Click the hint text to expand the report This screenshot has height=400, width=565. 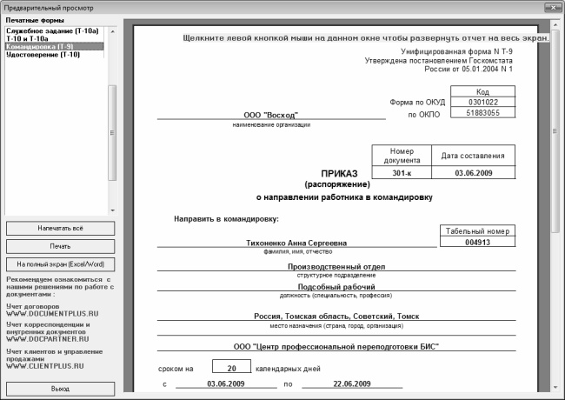[x=365, y=39]
